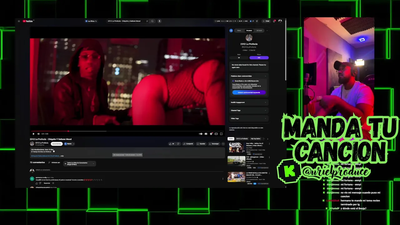Dislike the first comment

[x=40, y=183]
